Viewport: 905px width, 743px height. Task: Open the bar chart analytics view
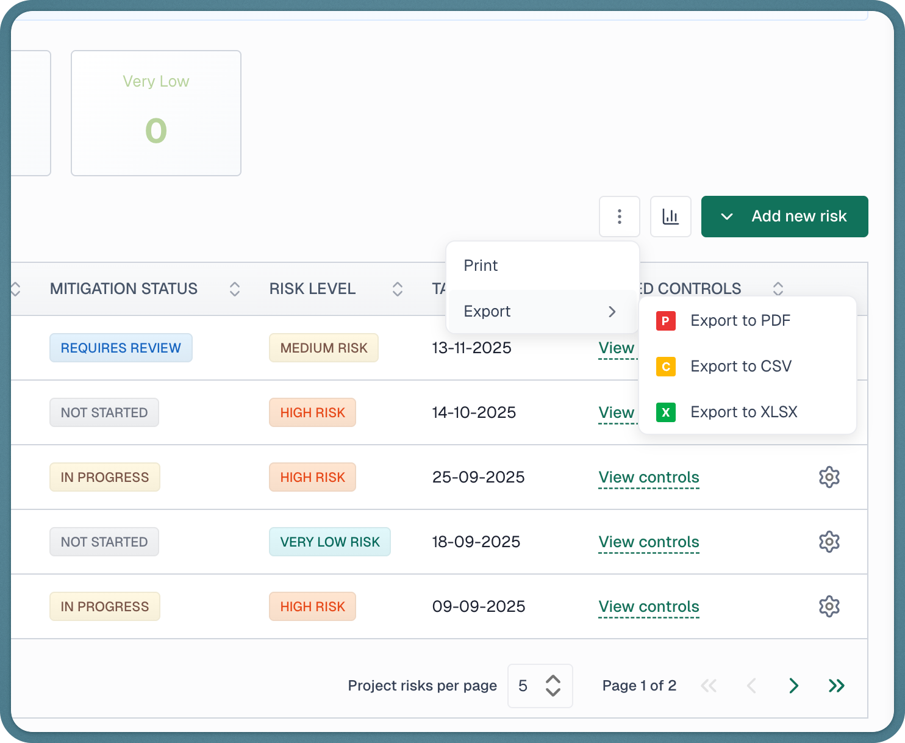pyautogui.click(x=670, y=217)
